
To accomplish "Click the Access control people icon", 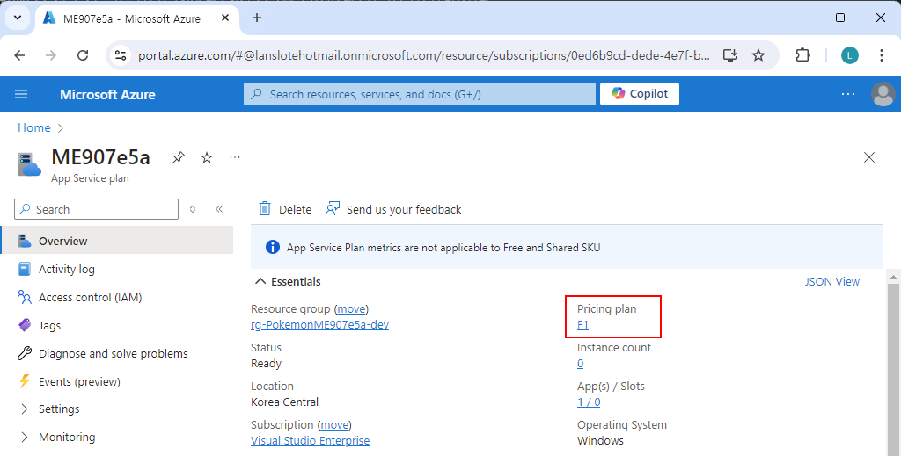I will [24, 297].
